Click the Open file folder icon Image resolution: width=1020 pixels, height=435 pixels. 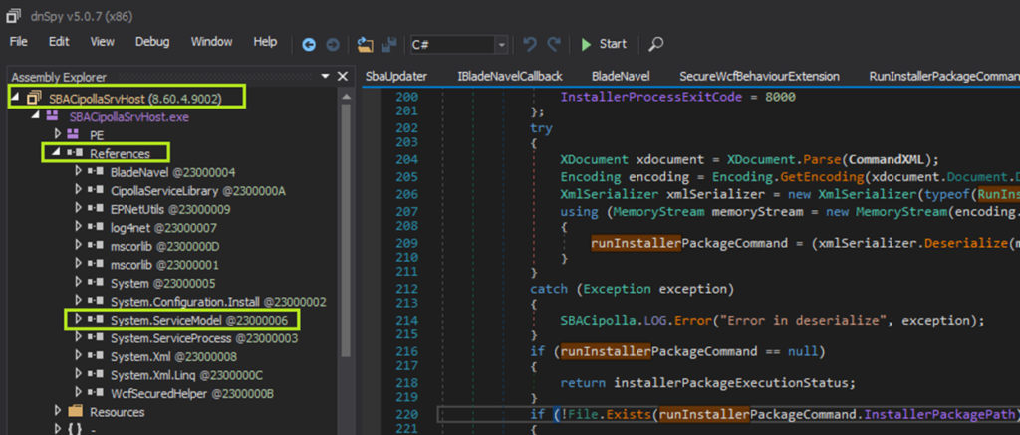click(366, 44)
